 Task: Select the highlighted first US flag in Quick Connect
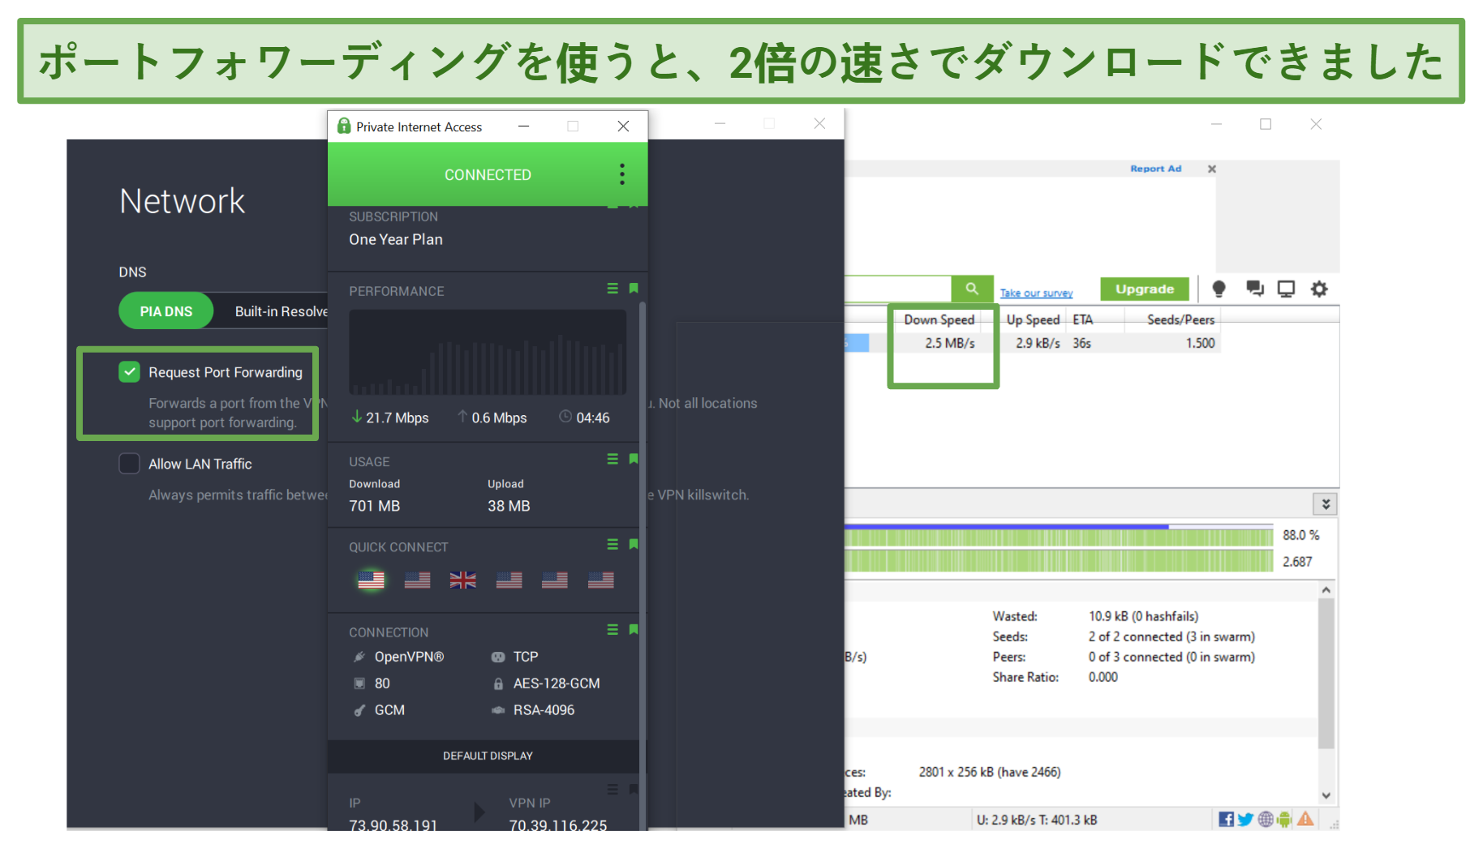372,580
